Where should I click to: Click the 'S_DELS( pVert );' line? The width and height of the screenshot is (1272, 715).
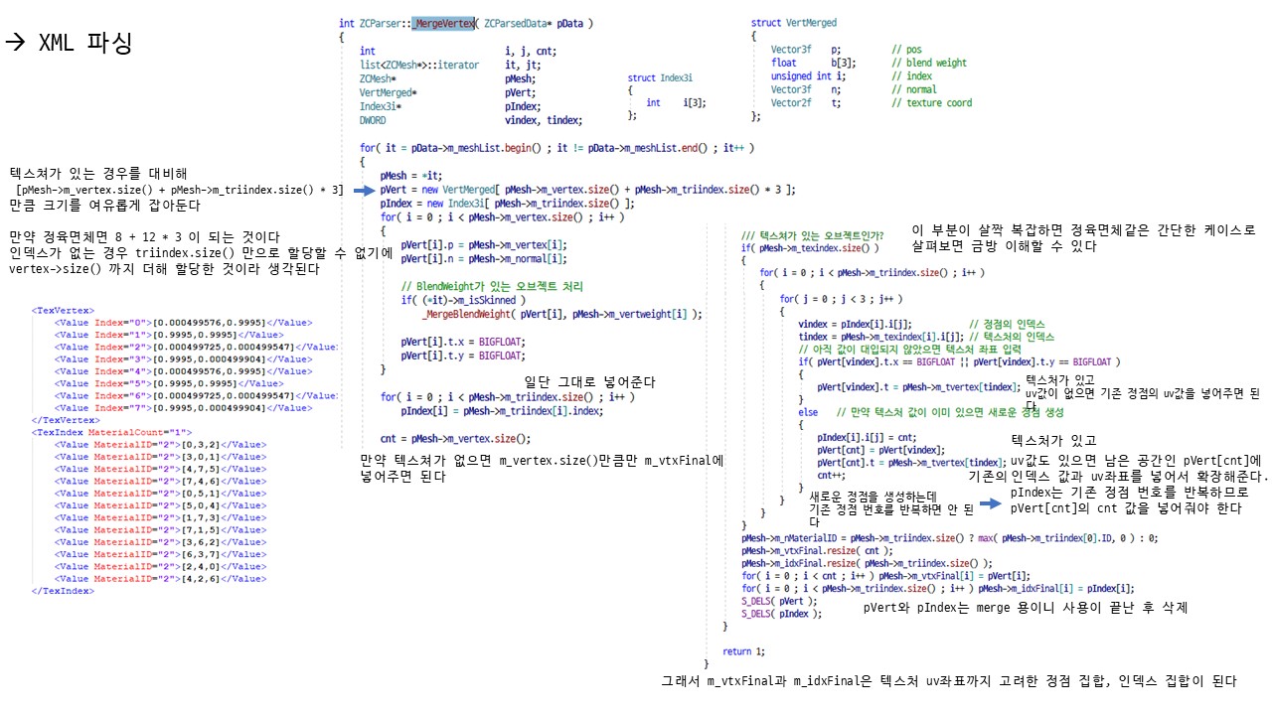[778, 601]
